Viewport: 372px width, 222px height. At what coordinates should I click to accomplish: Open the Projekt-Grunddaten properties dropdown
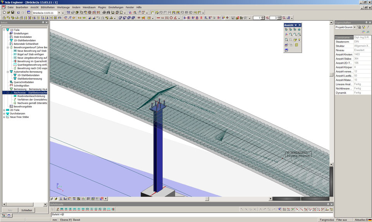[x=355, y=27]
